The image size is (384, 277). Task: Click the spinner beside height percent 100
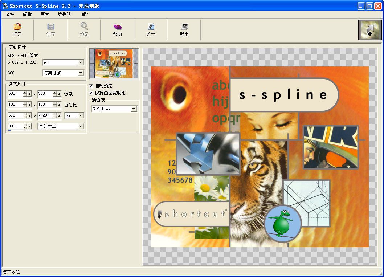pos(55,105)
